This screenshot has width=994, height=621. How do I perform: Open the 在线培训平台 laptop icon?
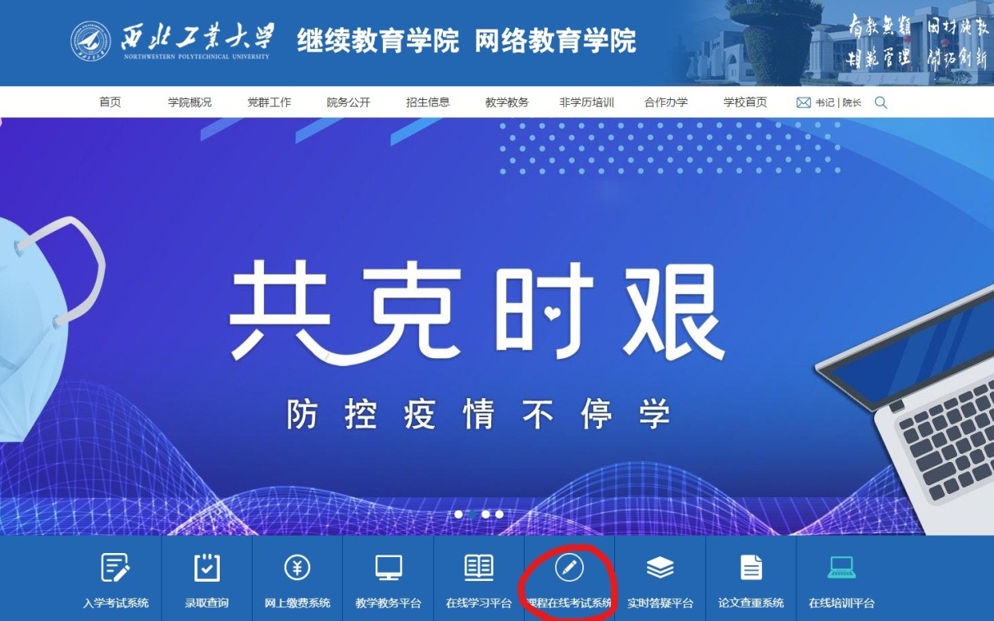coord(842,565)
